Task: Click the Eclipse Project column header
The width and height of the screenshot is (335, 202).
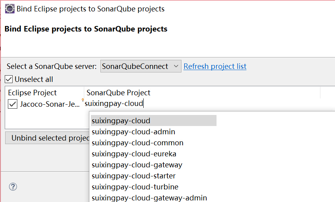Action: pyautogui.click(x=32, y=93)
